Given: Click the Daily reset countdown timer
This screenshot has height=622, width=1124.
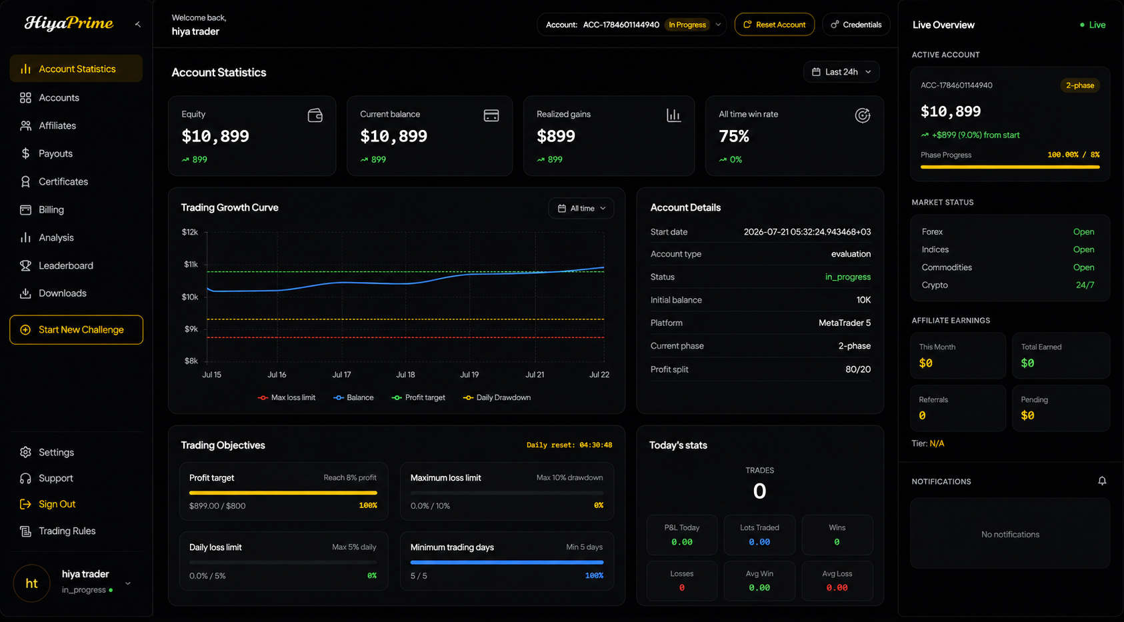Looking at the screenshot, I should coord(569,445).
